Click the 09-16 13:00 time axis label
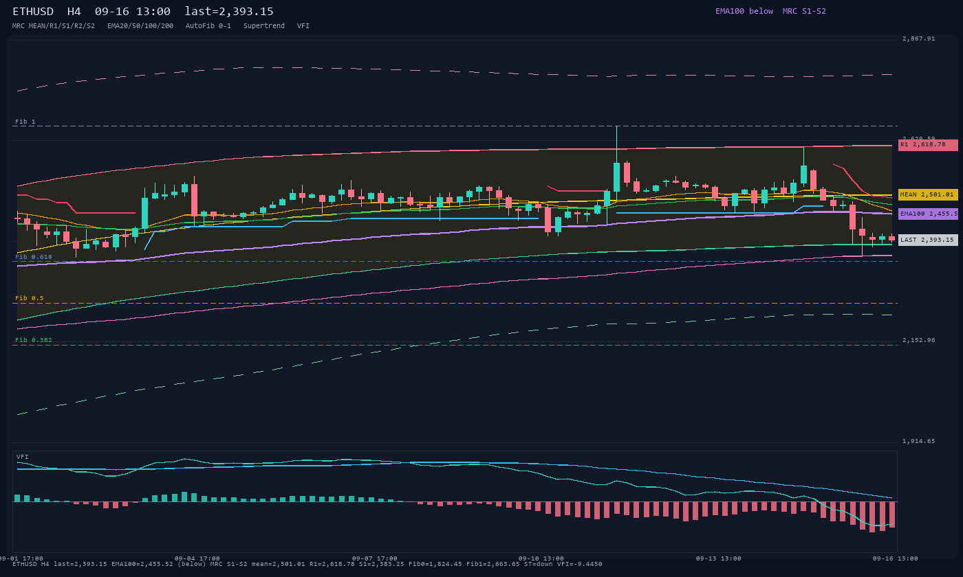The width and height of the screenshot is (963, 577). pyautogui.click(x=896, y=558)
